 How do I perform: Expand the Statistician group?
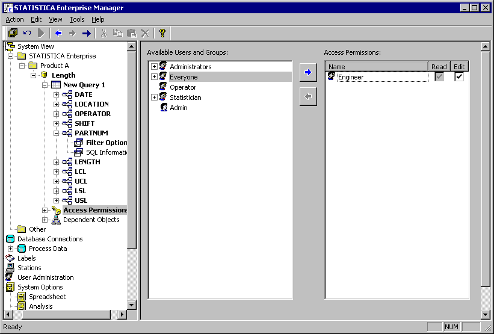[154, 97]
